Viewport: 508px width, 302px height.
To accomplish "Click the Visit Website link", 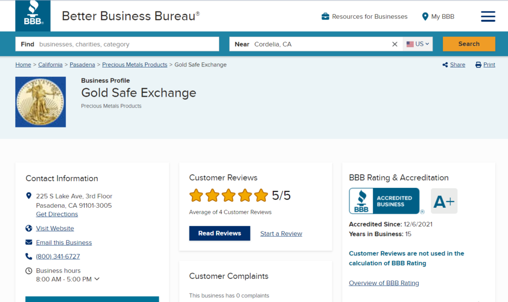I will click(x=55, y=228).
